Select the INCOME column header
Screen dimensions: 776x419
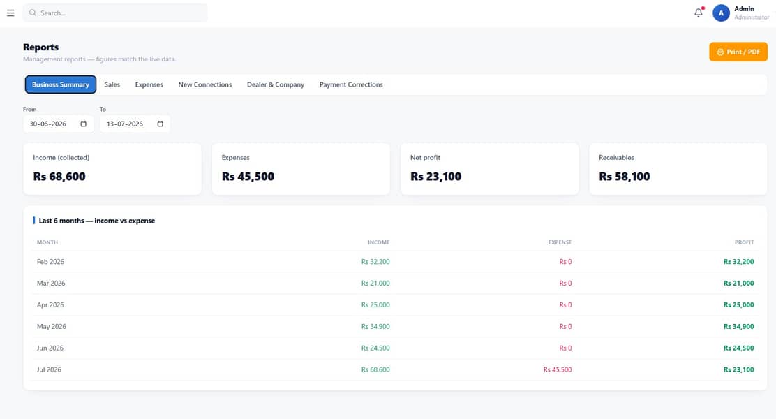379,243
